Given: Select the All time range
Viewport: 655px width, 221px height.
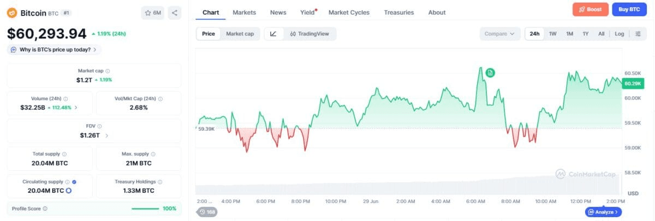Looking at the screenshot, I should (601, 34).
